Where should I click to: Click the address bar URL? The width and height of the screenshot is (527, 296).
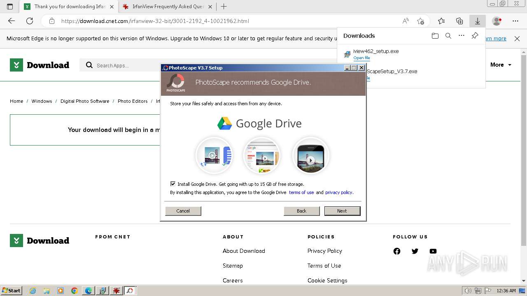[x=155, y=21]
